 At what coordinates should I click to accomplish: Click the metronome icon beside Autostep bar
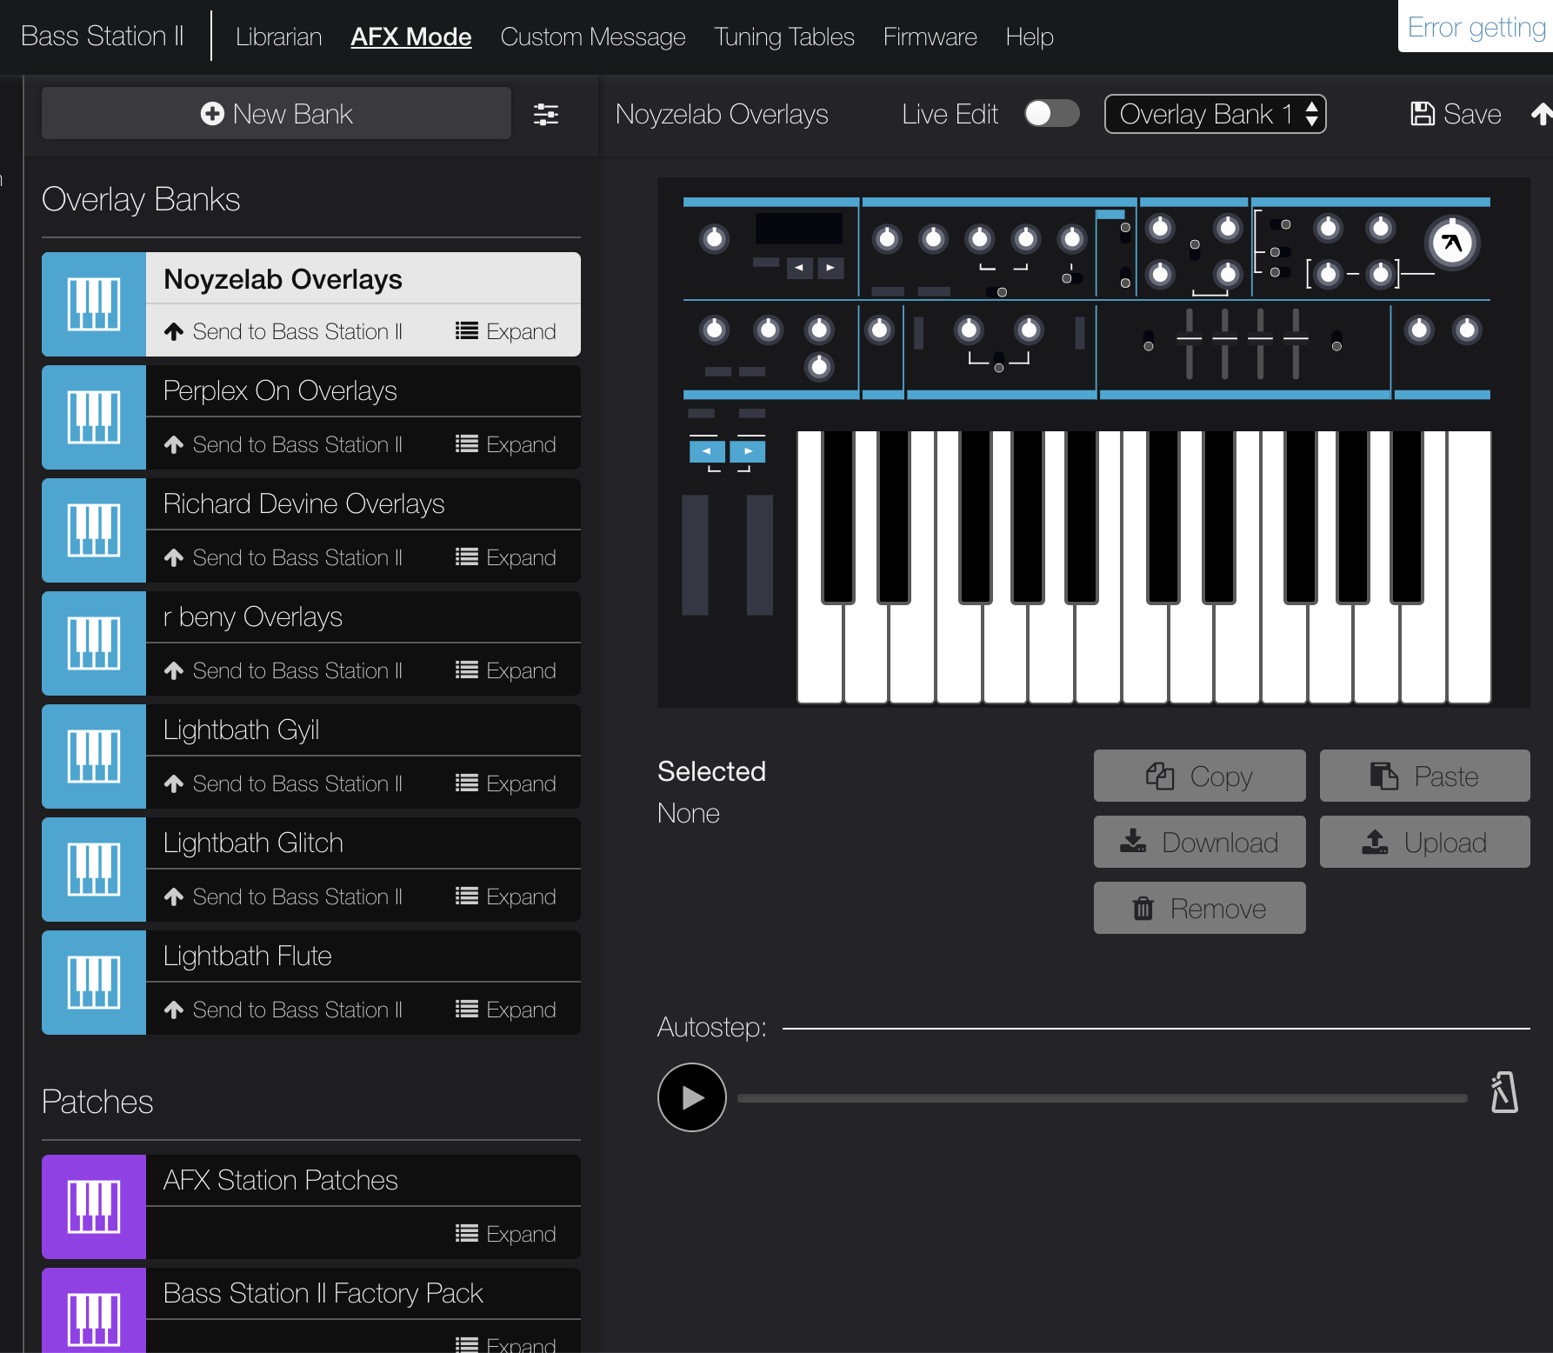(x=1504, y=1092)
